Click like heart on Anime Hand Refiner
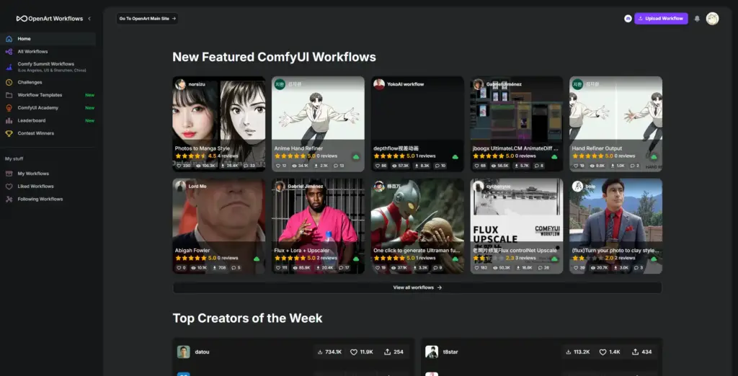This screenshot has height=376, width=738. pos(278,166)
